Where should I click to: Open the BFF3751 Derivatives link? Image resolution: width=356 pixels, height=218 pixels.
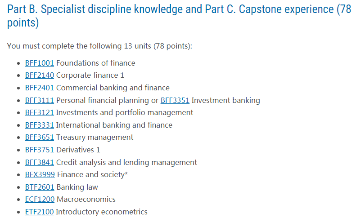[x=39, y=150]
